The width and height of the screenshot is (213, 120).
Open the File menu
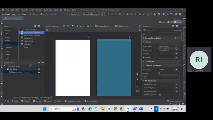click(8, 10)
